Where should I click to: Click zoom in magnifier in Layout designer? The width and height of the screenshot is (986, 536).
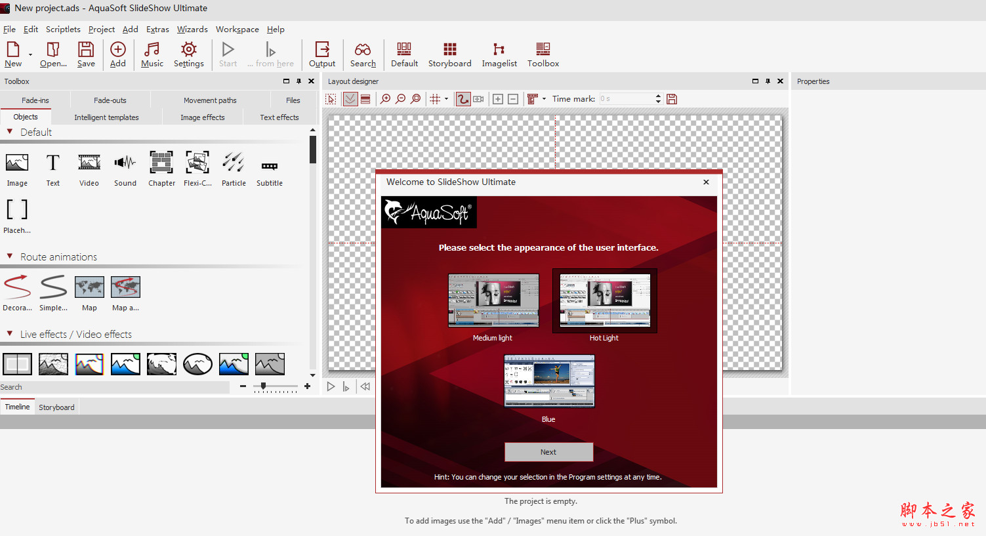coord(386,99)
